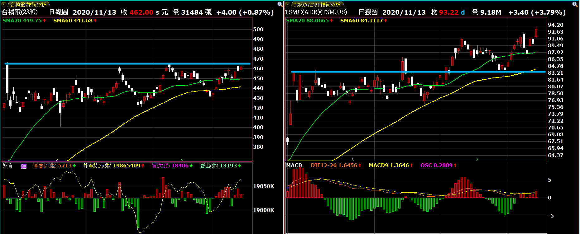Screen dimensions: 580x234
Task: Click the 500 price axis label
Action: [258, 29]
